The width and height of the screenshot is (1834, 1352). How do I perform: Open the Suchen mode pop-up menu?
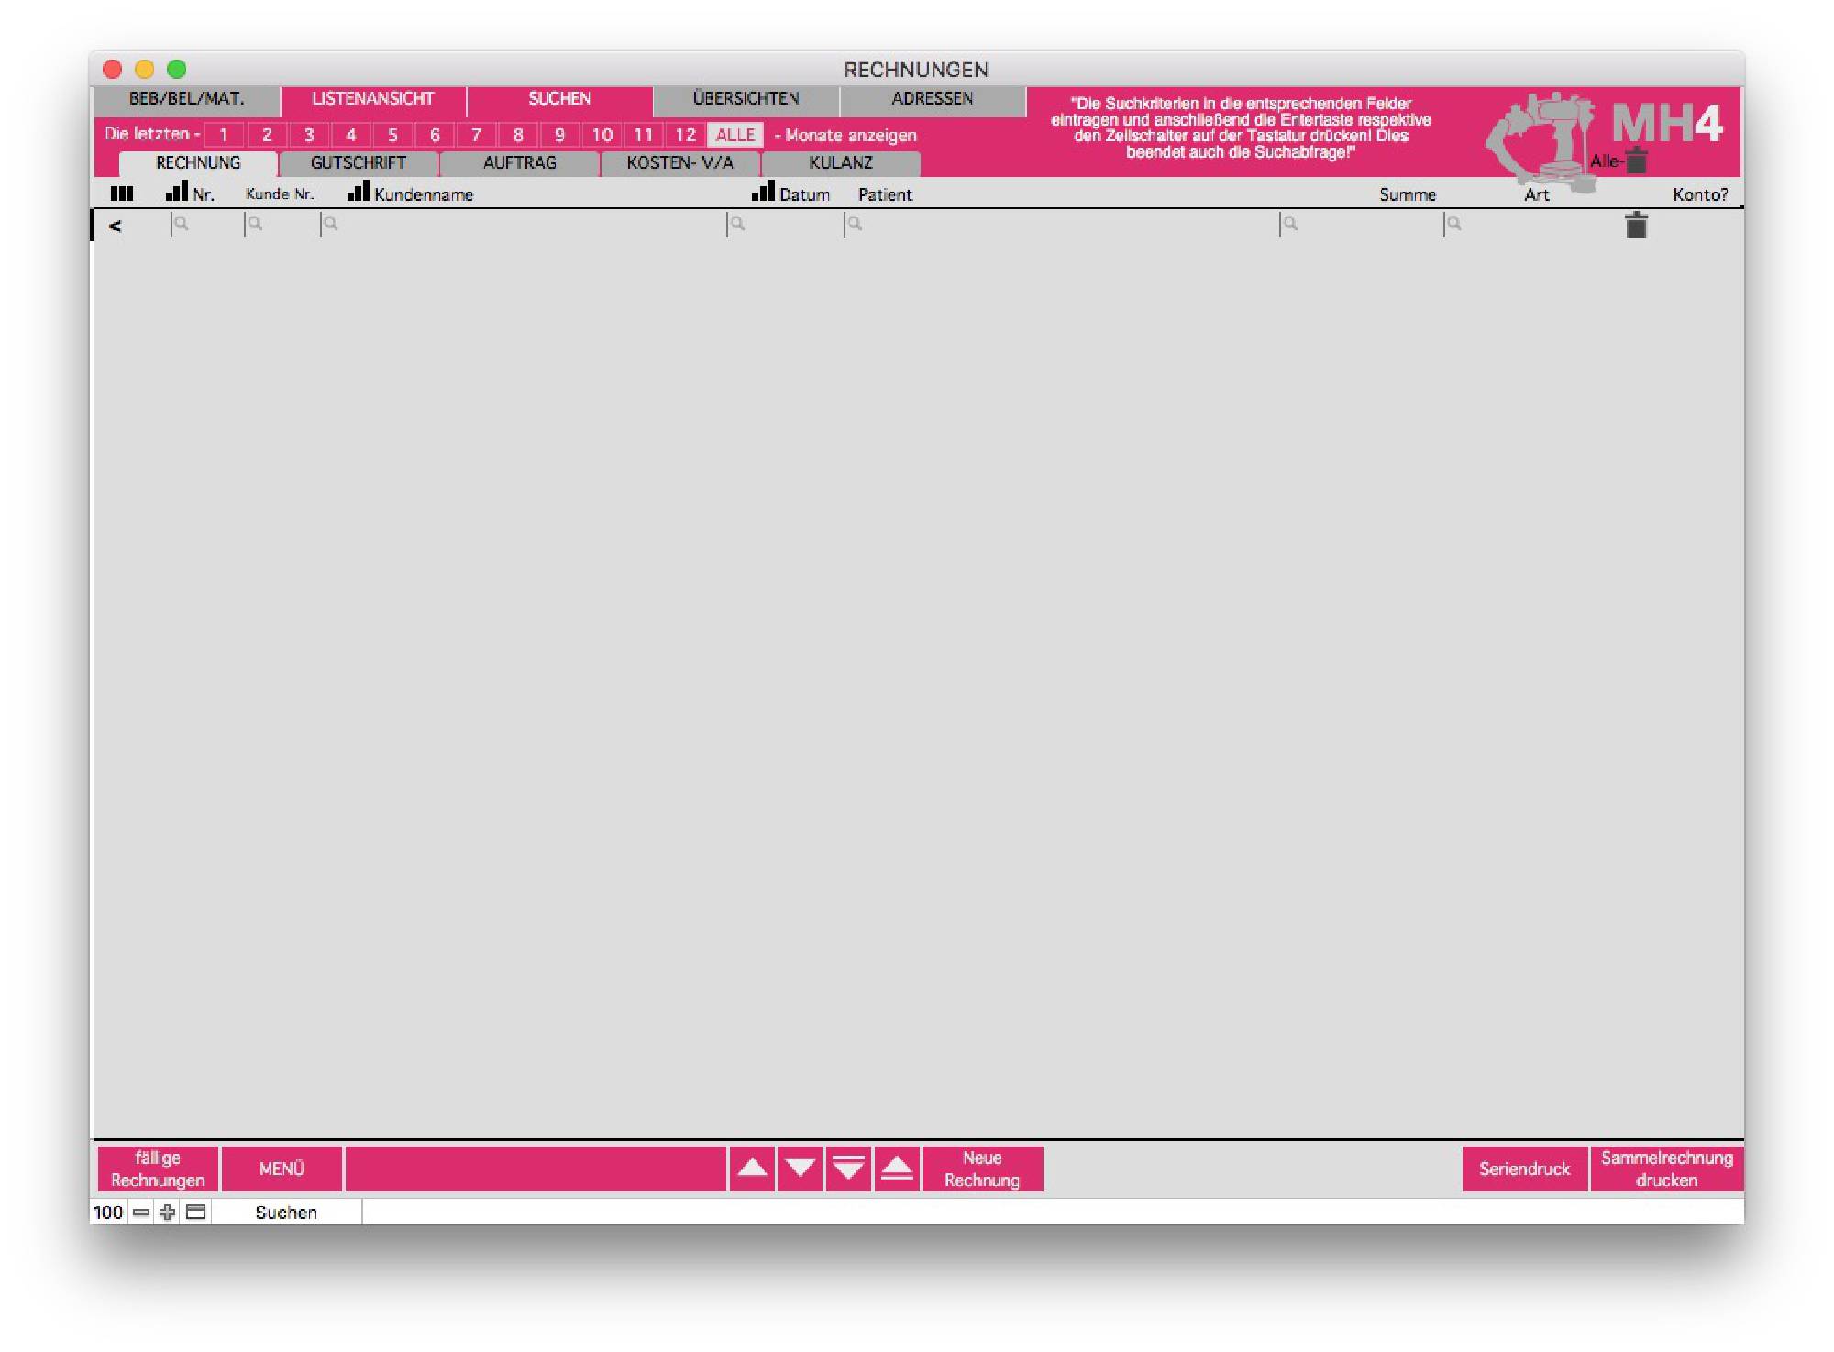pos(286,1212)
